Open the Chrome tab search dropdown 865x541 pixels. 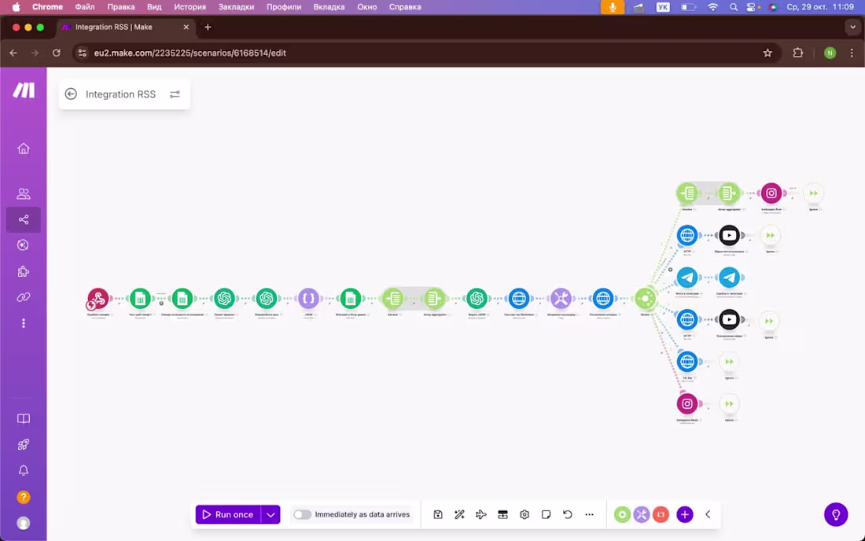coord(853,27)
